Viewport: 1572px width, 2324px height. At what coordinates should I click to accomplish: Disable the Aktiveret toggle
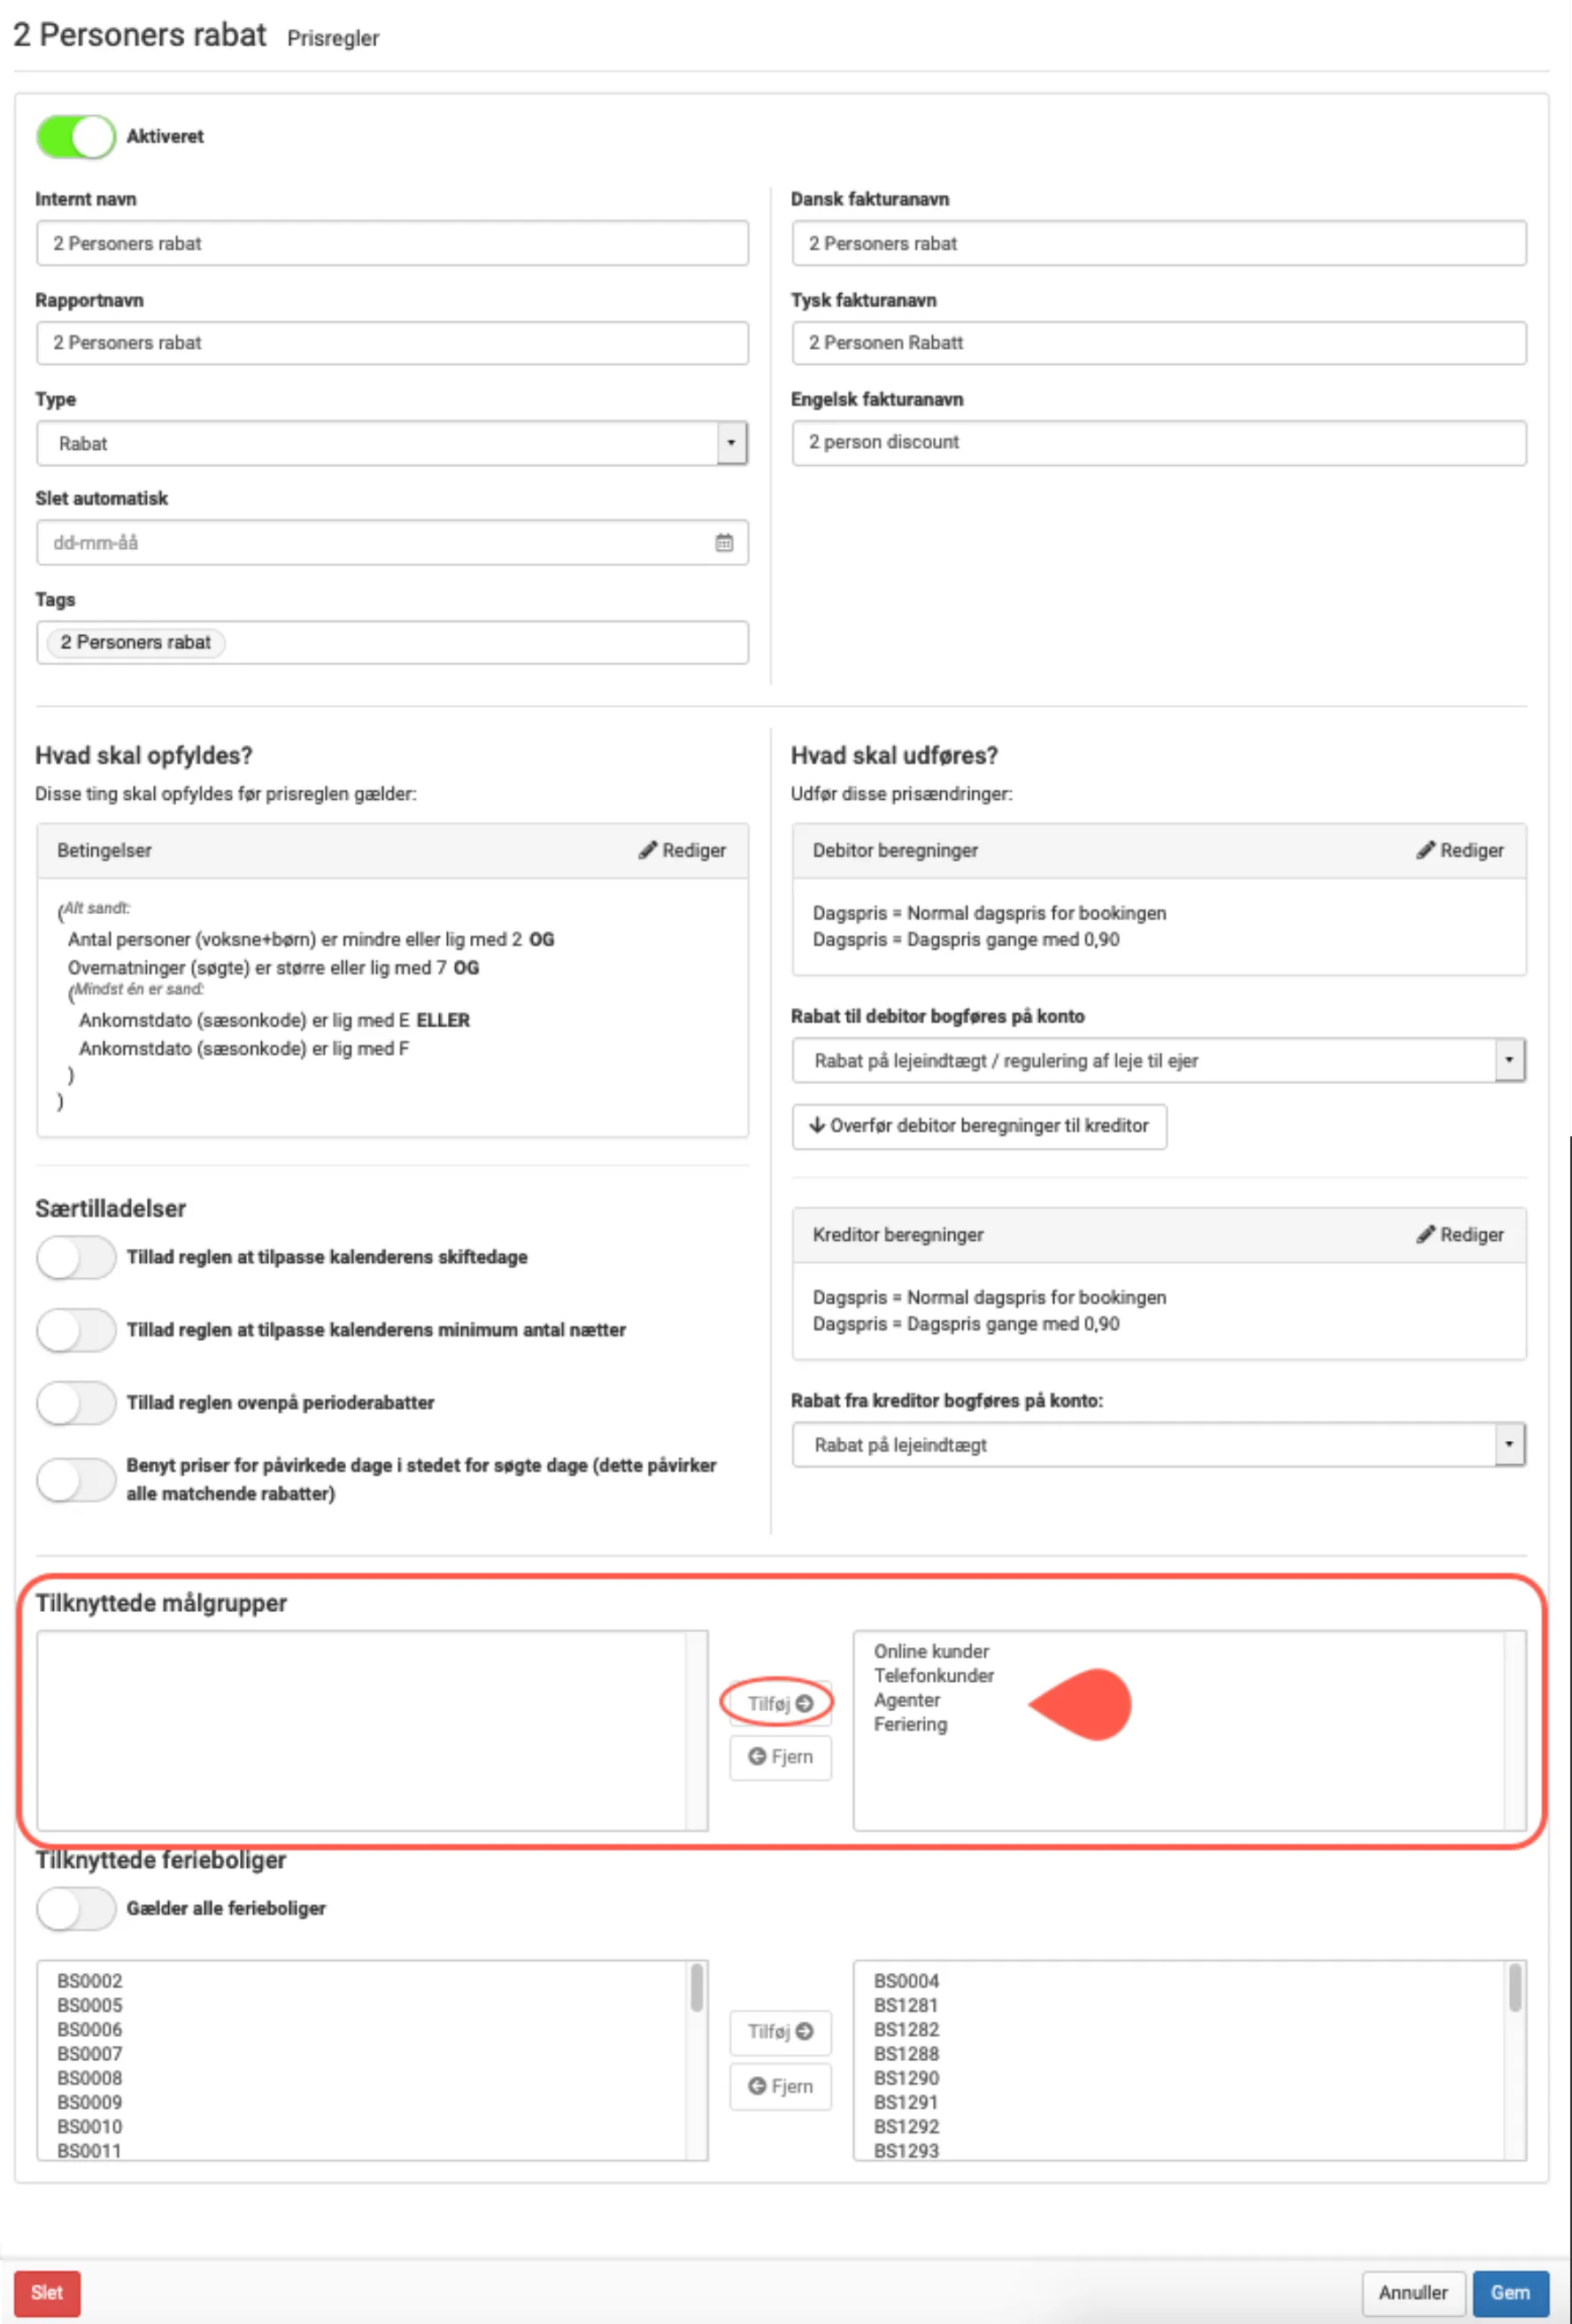point(76,136)
